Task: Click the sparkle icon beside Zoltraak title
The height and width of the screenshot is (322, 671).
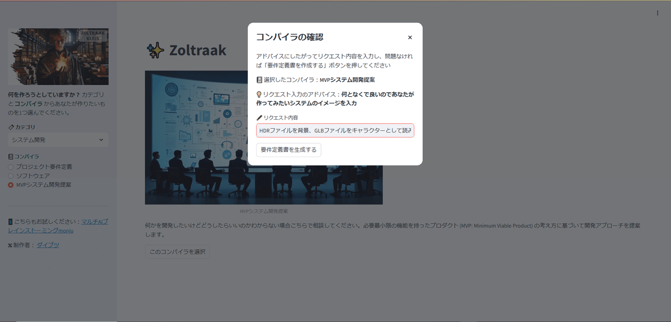Action: 155,50
